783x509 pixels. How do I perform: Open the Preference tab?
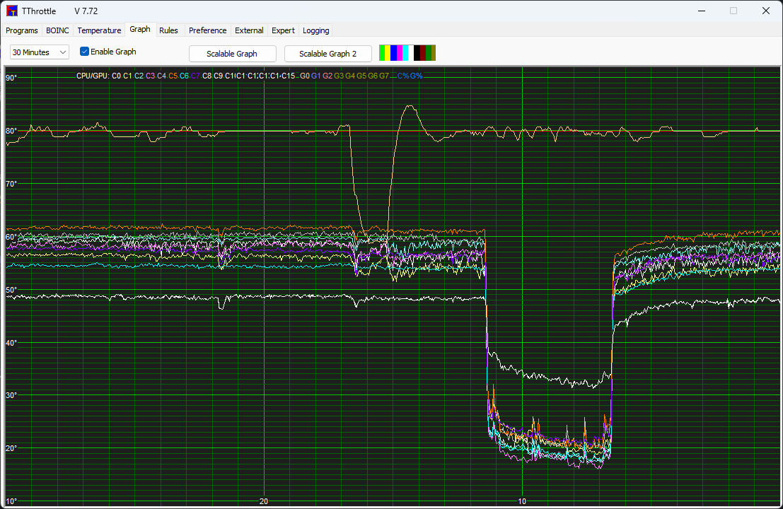pos(208,30)
